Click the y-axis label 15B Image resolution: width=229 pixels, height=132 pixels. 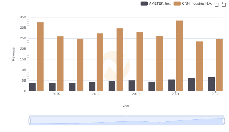(x=23, y=60)
